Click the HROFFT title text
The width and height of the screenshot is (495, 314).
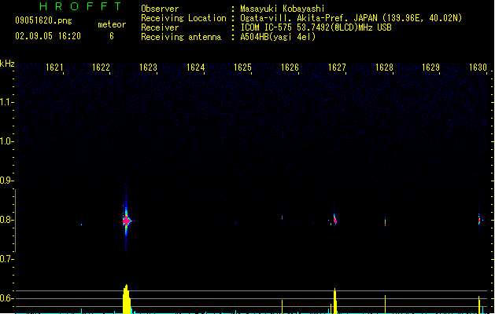[x=80, y=6]
